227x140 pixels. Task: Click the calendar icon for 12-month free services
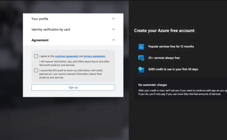coord(141,47)
